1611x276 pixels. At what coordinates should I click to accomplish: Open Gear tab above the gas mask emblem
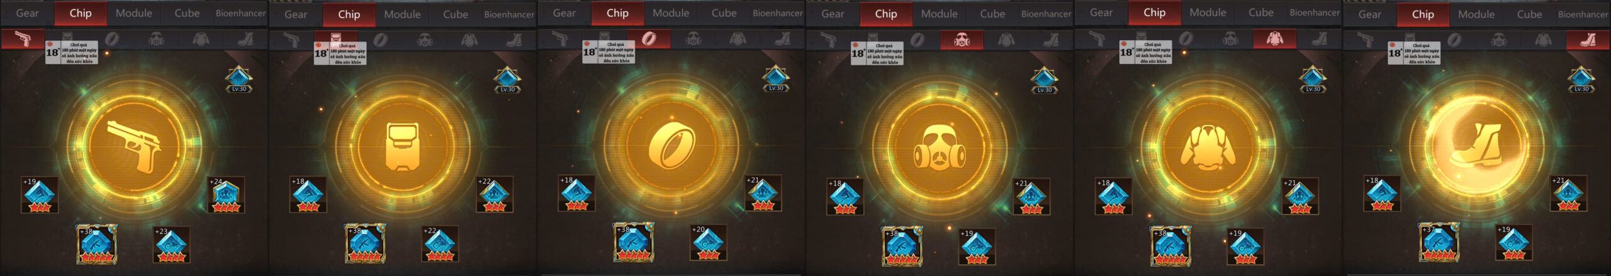click(833, 14)
